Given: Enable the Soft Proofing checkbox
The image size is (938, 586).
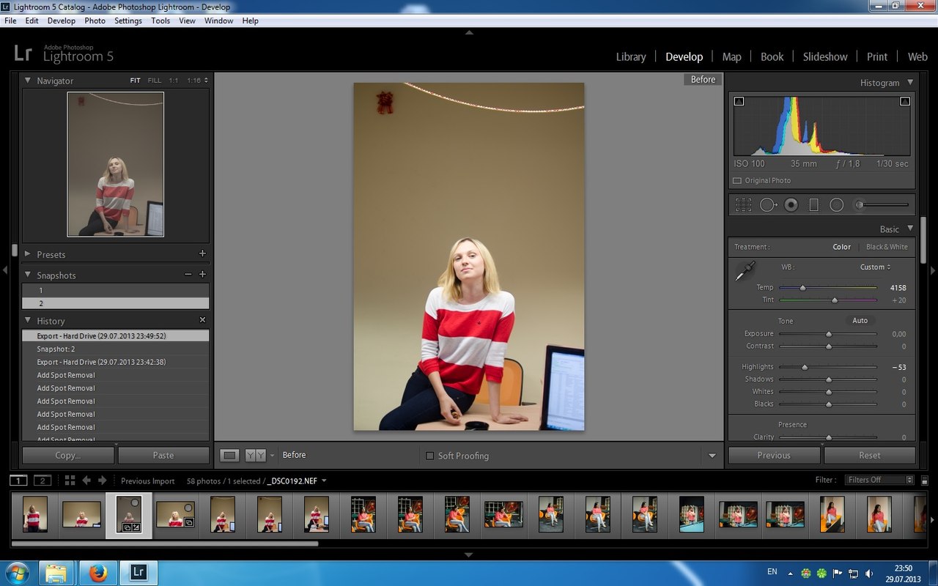Looking at the screenshot, I should coord(430,456).
